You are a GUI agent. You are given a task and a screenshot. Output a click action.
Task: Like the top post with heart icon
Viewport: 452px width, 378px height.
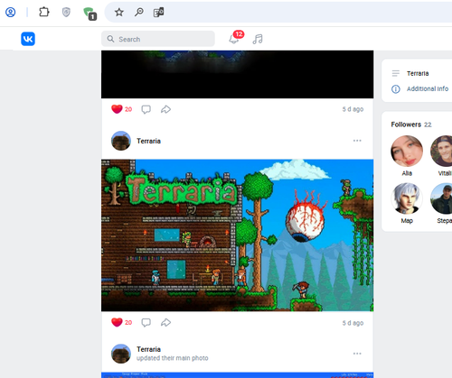coord(117,109)
